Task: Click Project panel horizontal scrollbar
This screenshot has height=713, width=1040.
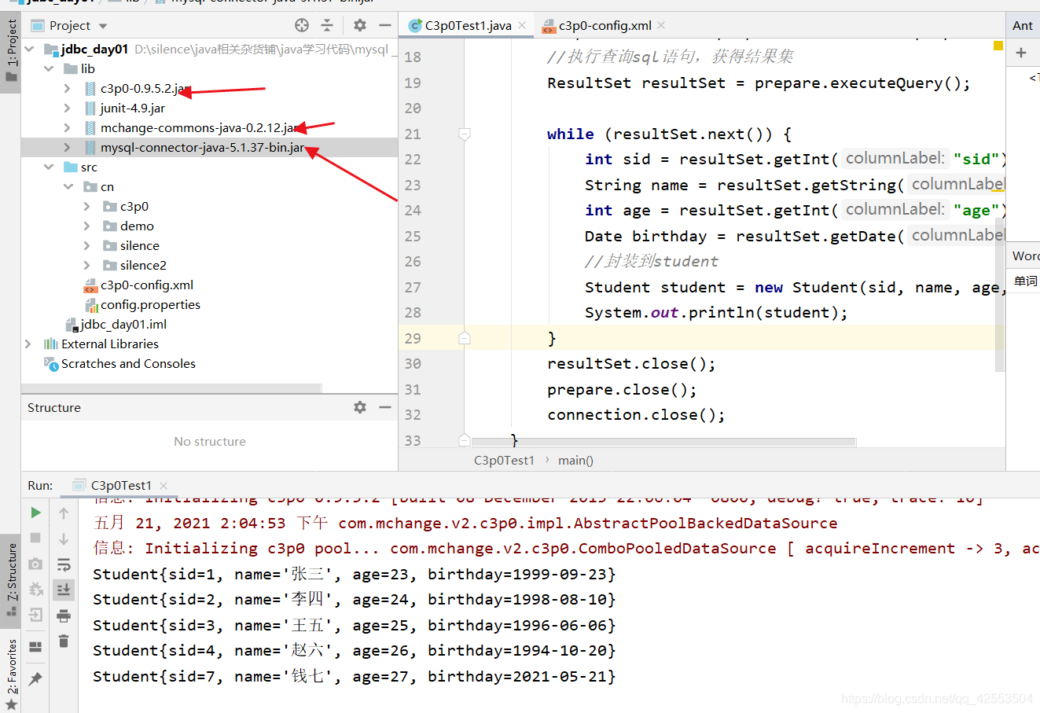Action: [x=171, y=388]
